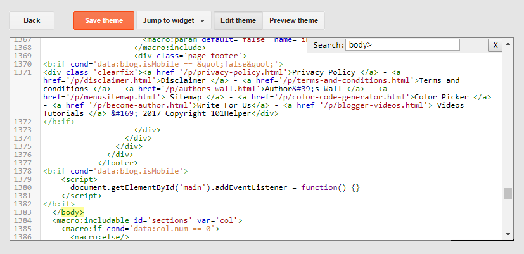
Task: Click the scrollbar up arrow
Action: coord(508,44)
